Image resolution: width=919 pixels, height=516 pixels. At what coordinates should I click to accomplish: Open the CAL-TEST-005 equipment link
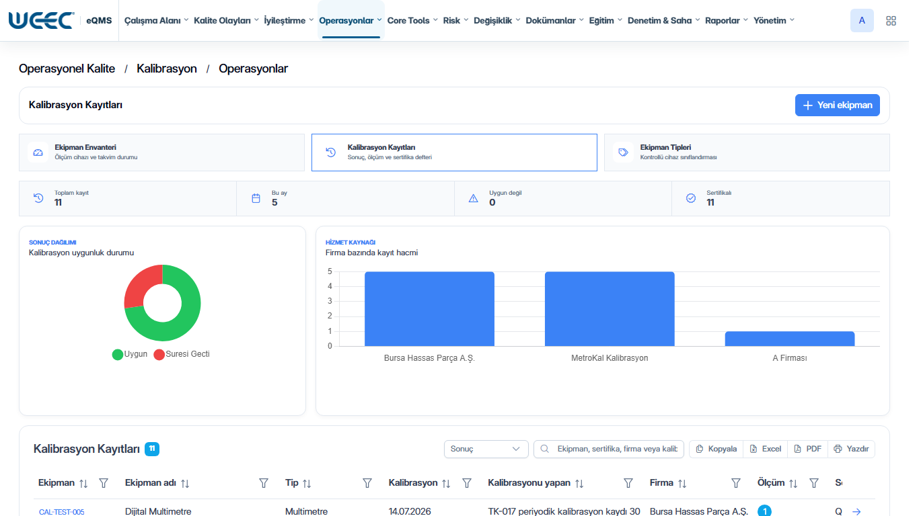[x=62, y=512]
